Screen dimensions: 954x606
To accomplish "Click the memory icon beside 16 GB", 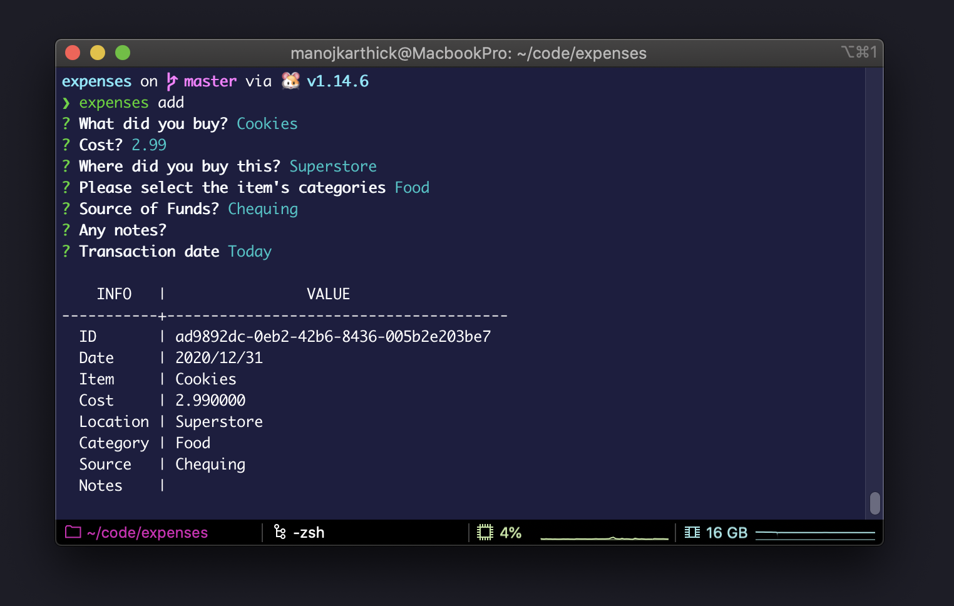I will coord(692,532).
